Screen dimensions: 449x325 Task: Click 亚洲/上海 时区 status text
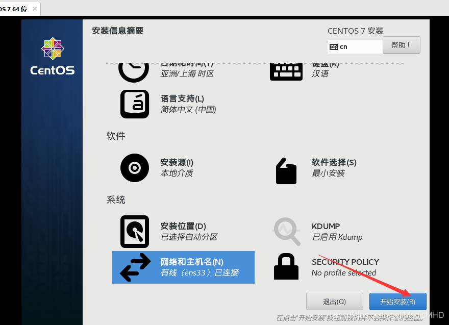point(187,74)
